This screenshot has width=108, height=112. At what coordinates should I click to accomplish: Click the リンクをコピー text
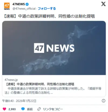tap(53, 109)
